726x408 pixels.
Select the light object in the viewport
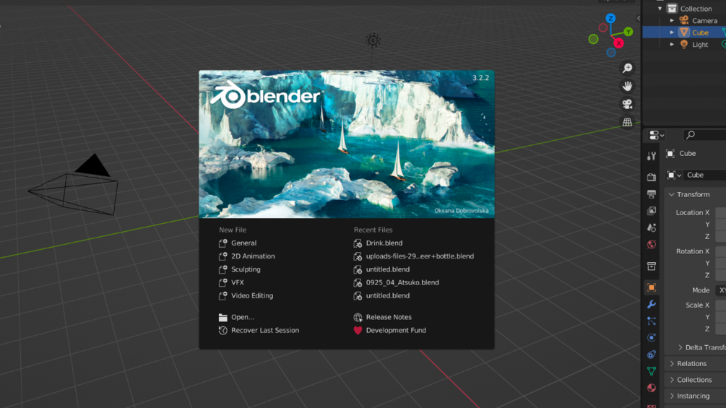(x=373, y=40)
